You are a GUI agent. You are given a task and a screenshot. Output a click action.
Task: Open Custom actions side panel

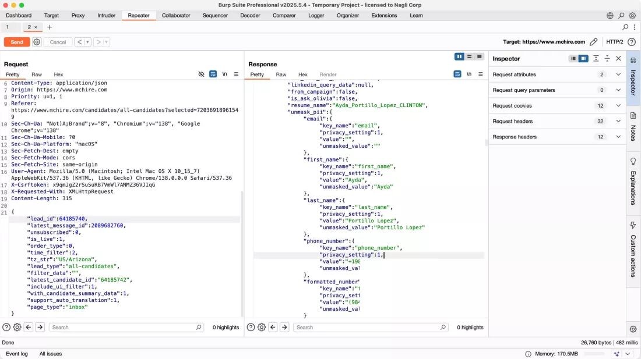click(x=633, y=249)
